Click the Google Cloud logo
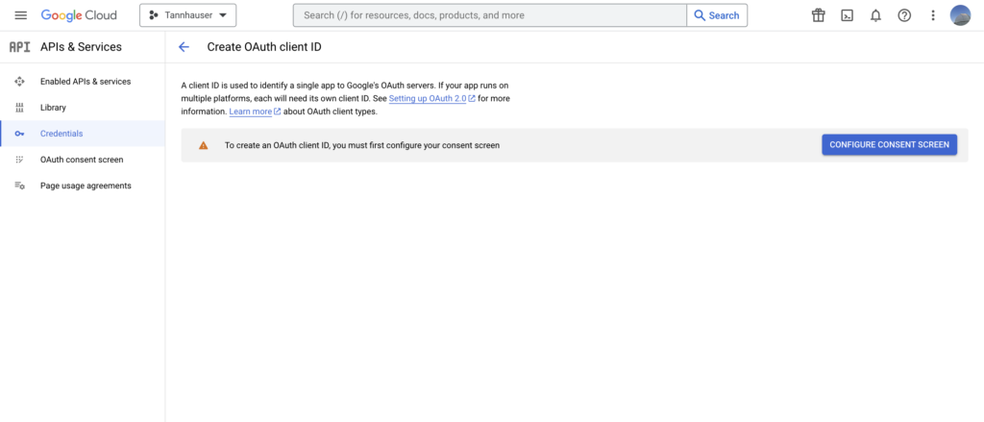The height and width of the screenshot is (422, 984). pos(79,15)
